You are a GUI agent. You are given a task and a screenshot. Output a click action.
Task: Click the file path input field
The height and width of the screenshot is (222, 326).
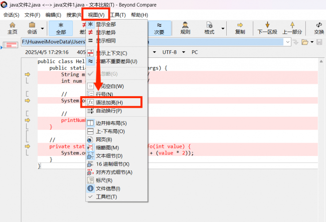tap(153, 43)
